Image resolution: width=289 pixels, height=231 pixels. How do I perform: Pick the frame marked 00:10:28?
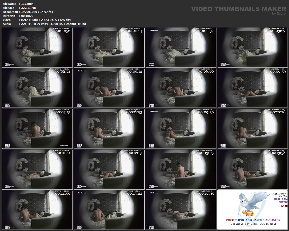pyautogui.click(x=253, y=129)
